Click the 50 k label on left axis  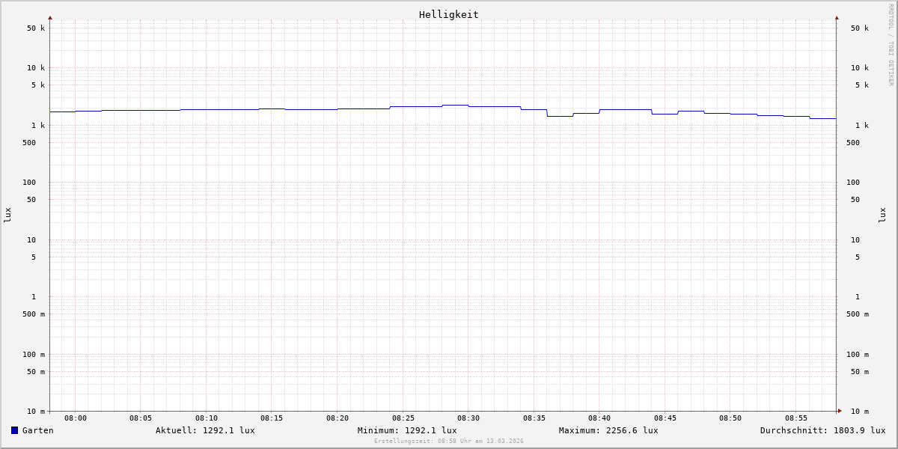coord(36,28)
